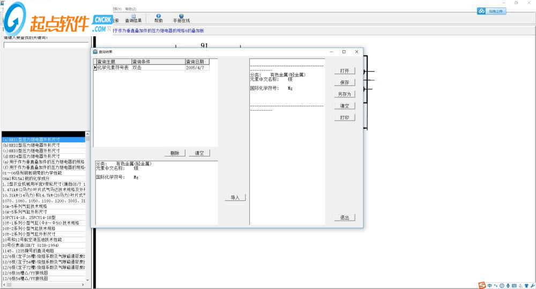536x289 pixels.
Task: Select (c)HED3型压力继电器外形尺寸 list item
Action: point(43,151)
